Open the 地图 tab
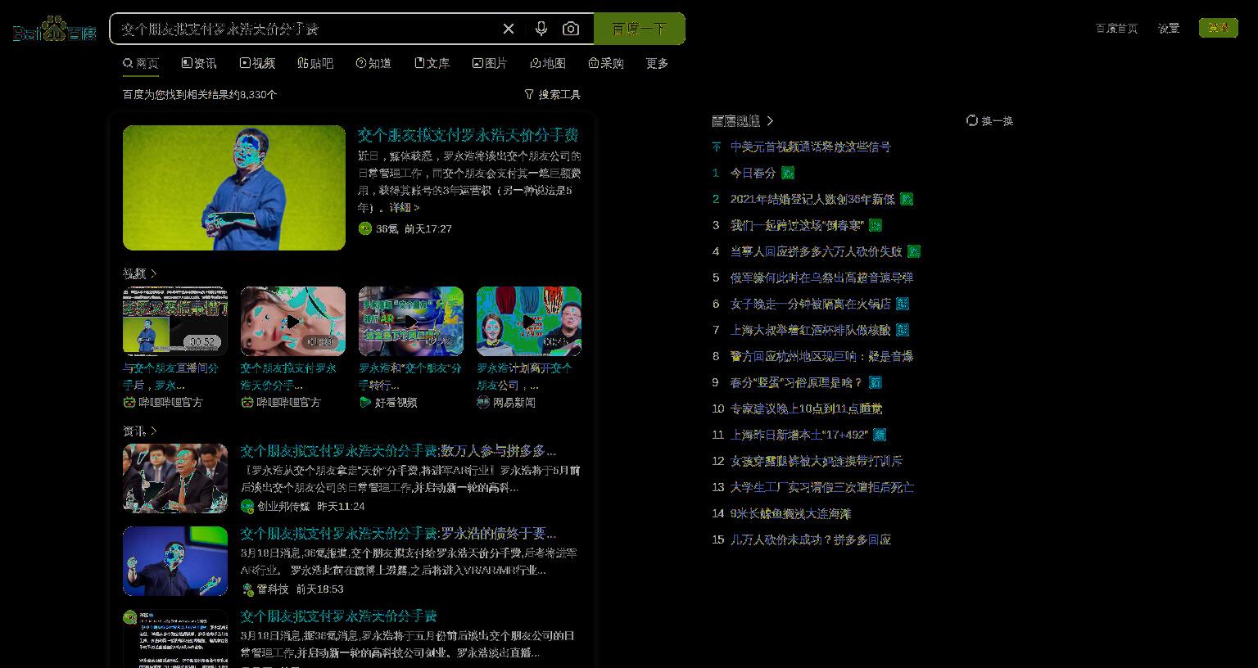 (548, 63)
